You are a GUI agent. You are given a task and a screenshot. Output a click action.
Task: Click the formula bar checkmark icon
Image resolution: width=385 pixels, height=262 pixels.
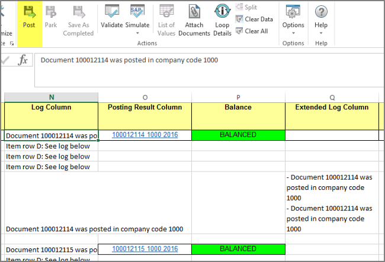tap(5, 60)
